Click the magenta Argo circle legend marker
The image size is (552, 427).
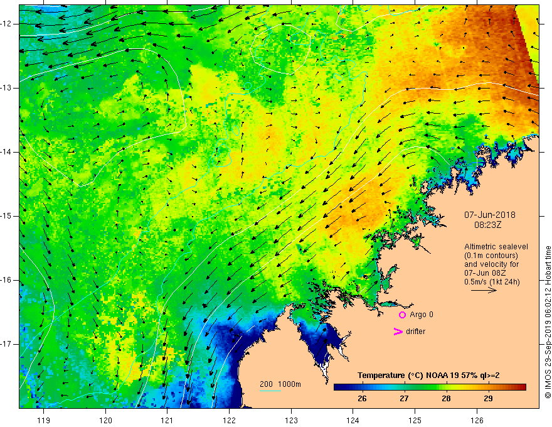[402, 315]
